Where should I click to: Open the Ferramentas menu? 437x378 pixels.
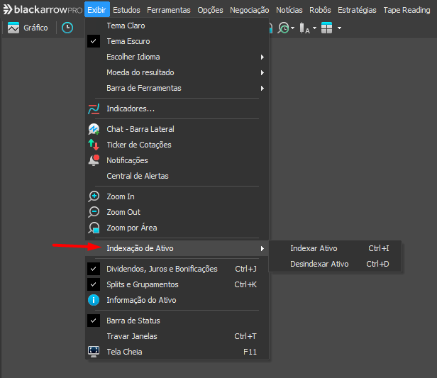[x=169, y=10]
